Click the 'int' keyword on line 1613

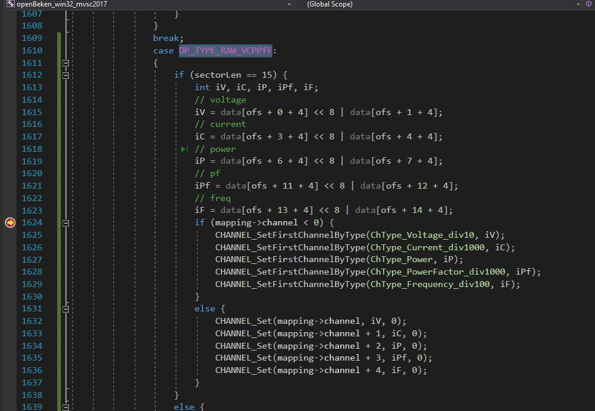[x=202, y=87]
